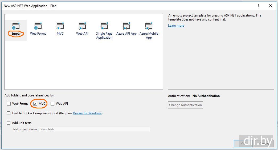
Task: Enable the Web Forms core references checkbox
Action: (9, 104)
